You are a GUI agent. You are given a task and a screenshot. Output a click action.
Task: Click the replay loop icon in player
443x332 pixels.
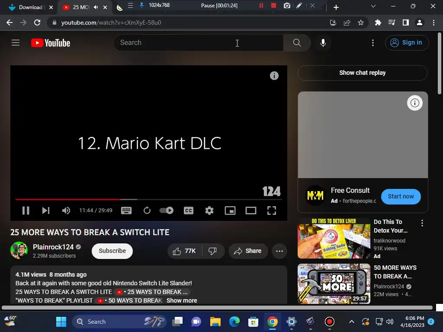point(147,211)
